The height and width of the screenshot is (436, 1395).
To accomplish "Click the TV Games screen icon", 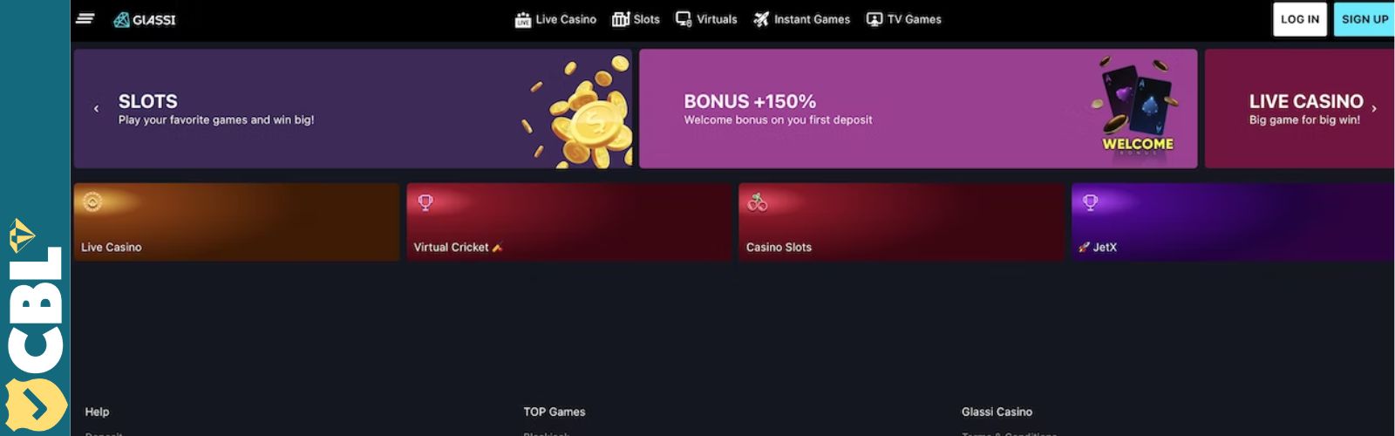I will [x=874, y=19].
